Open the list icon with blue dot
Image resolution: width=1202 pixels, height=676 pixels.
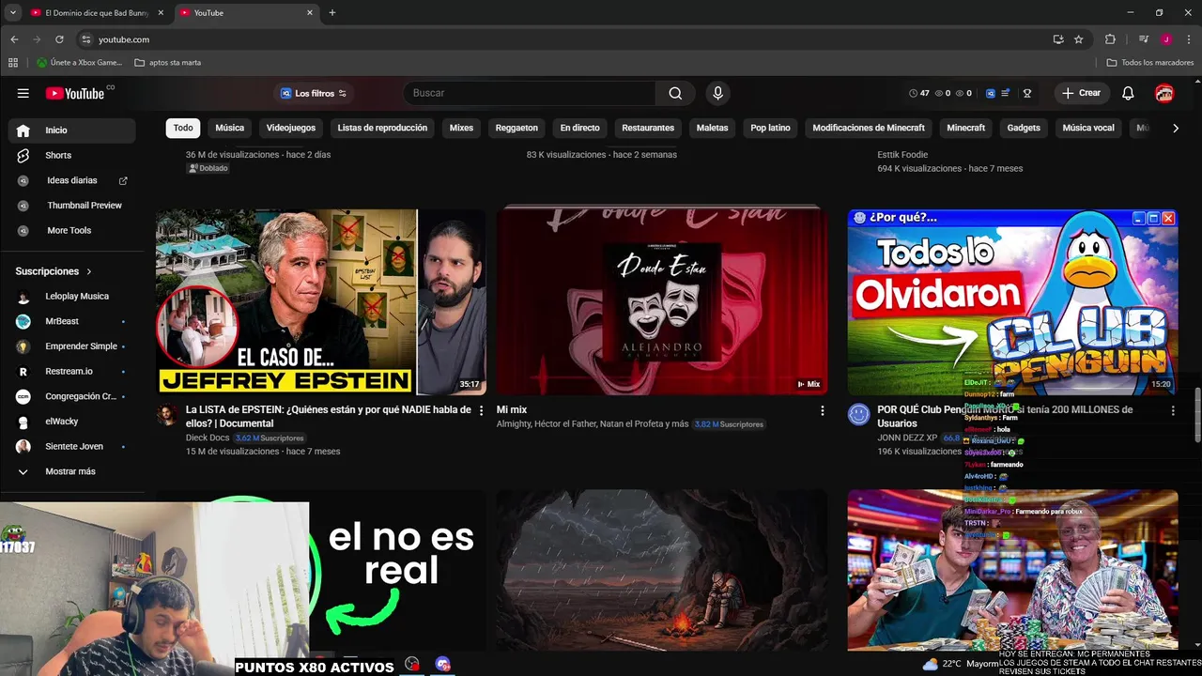(1006, 93)
